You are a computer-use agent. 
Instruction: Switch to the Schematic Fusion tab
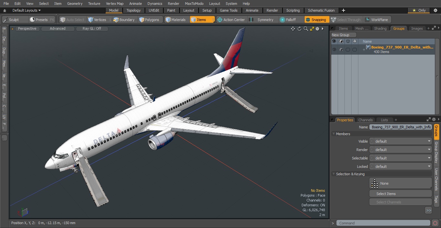tap(321, 10)
